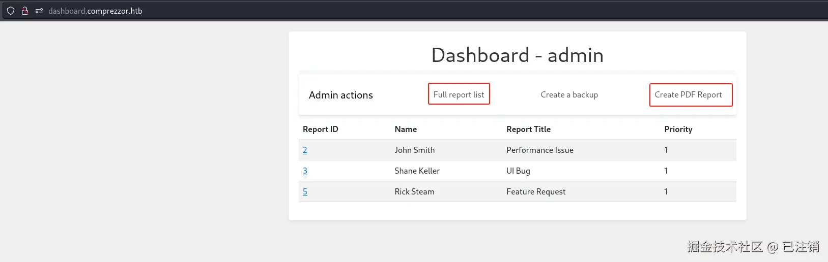The height and width of the screenshot is (262, 828).
Task: Click the tracking protection shield icon
Action: click(11, 11)
